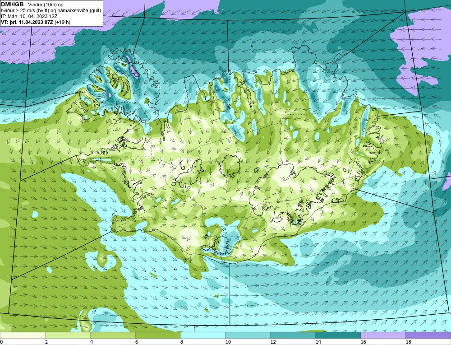451x345 pixels.
Task: Select the dark teal swatch between 14 and 16
Action: tap(338, 335)
